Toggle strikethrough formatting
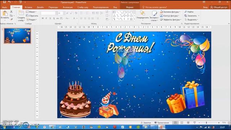This screenshot has height=130, width=231. tap(58, 18)
